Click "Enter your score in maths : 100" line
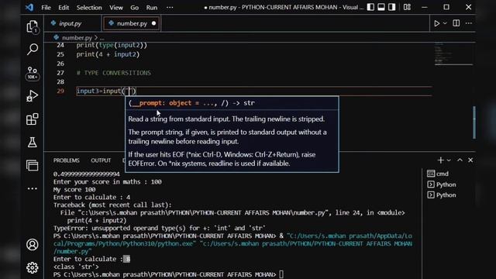 click(107, 182)
